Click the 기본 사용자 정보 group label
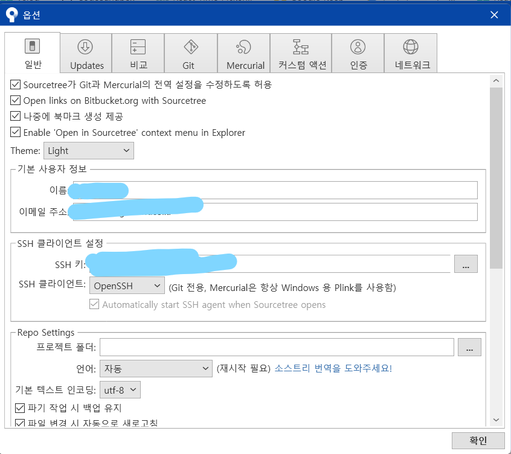The height and width of the screenshot is (454, 511). pyautogui.click(x=52, y=168)
